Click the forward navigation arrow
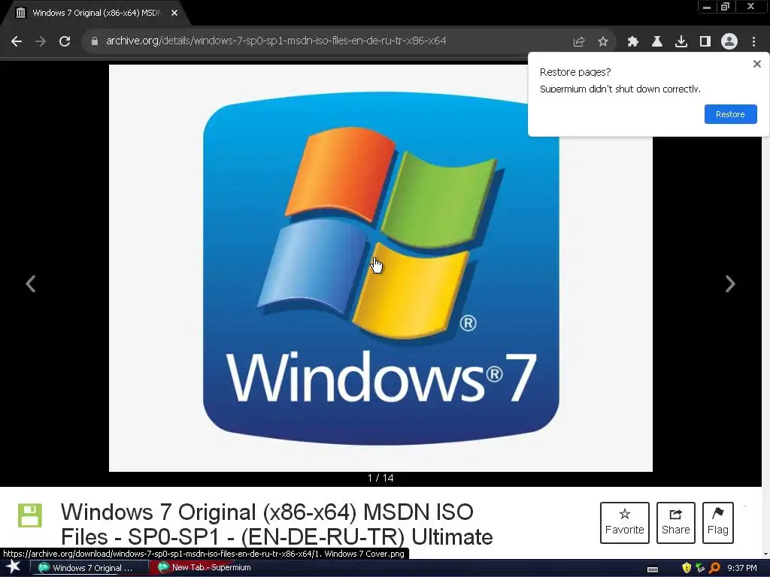This screenshot has width=770, height=577. (x=41, y=41)
